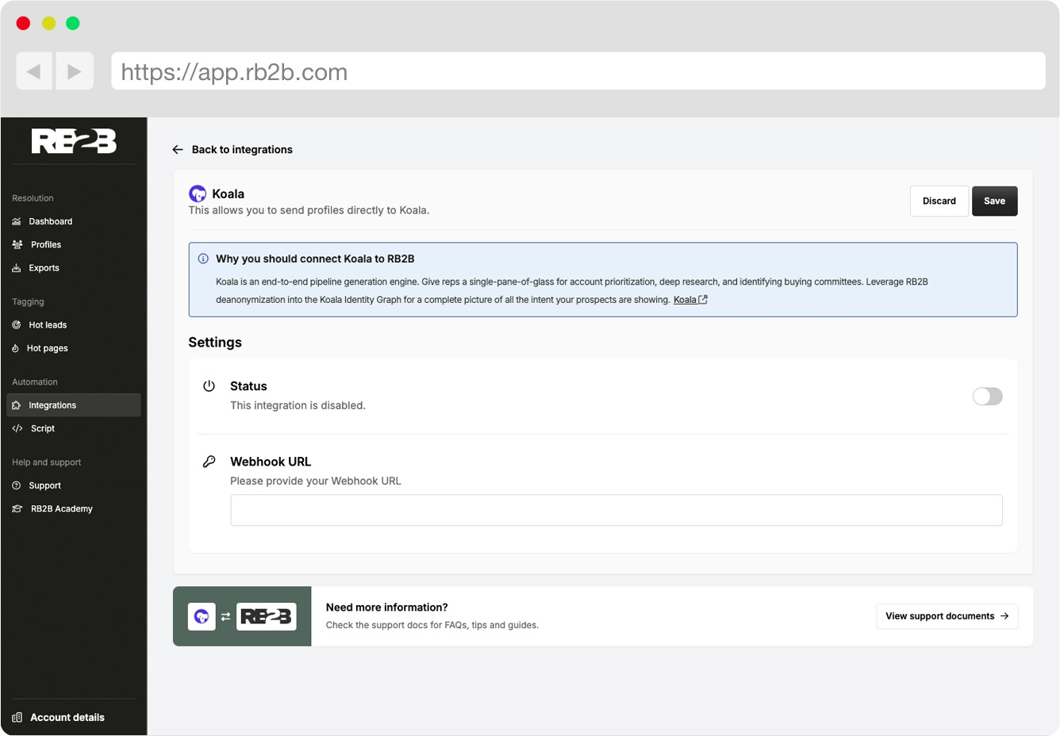Click the Koala icon in footer banner
The height and width of the screenshot is (736, 1060).
202,616
